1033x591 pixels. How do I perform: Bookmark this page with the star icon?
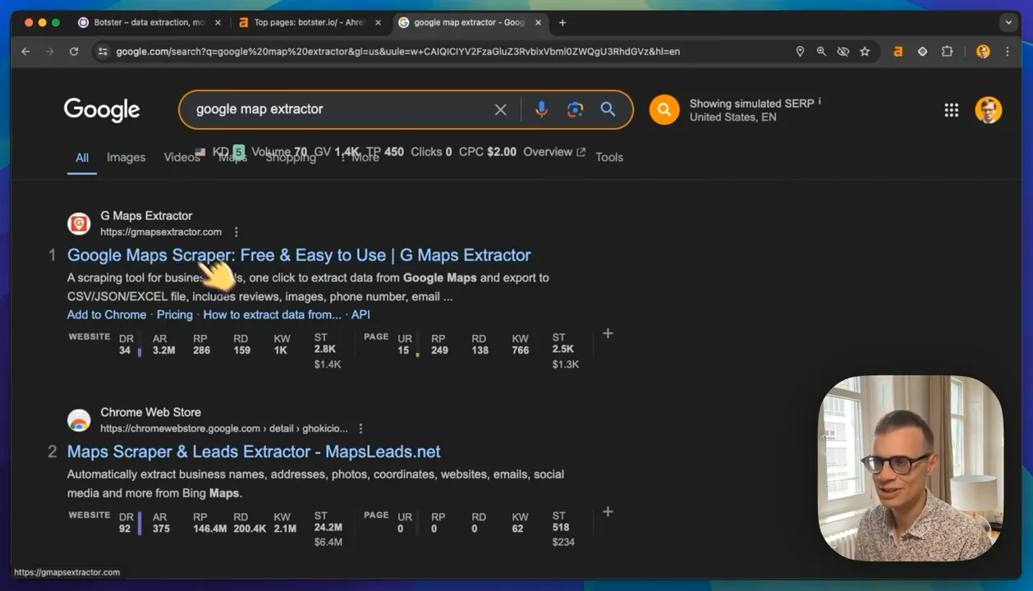pyautogui.click(x=865, y=52)
